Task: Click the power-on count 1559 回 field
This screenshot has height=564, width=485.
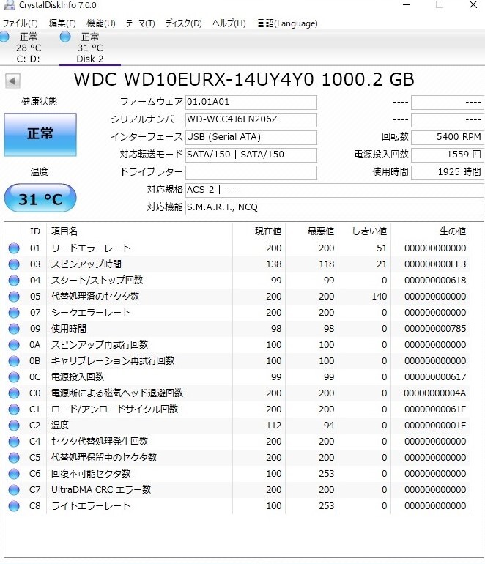Action: point(448,155)
